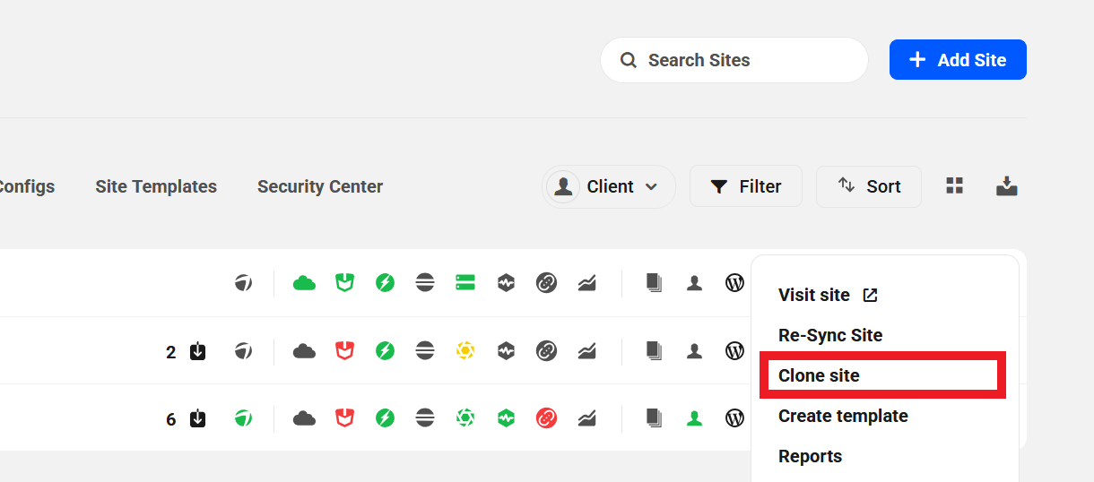
Task: Select Clone site from the menu
Action: [819, 375]
